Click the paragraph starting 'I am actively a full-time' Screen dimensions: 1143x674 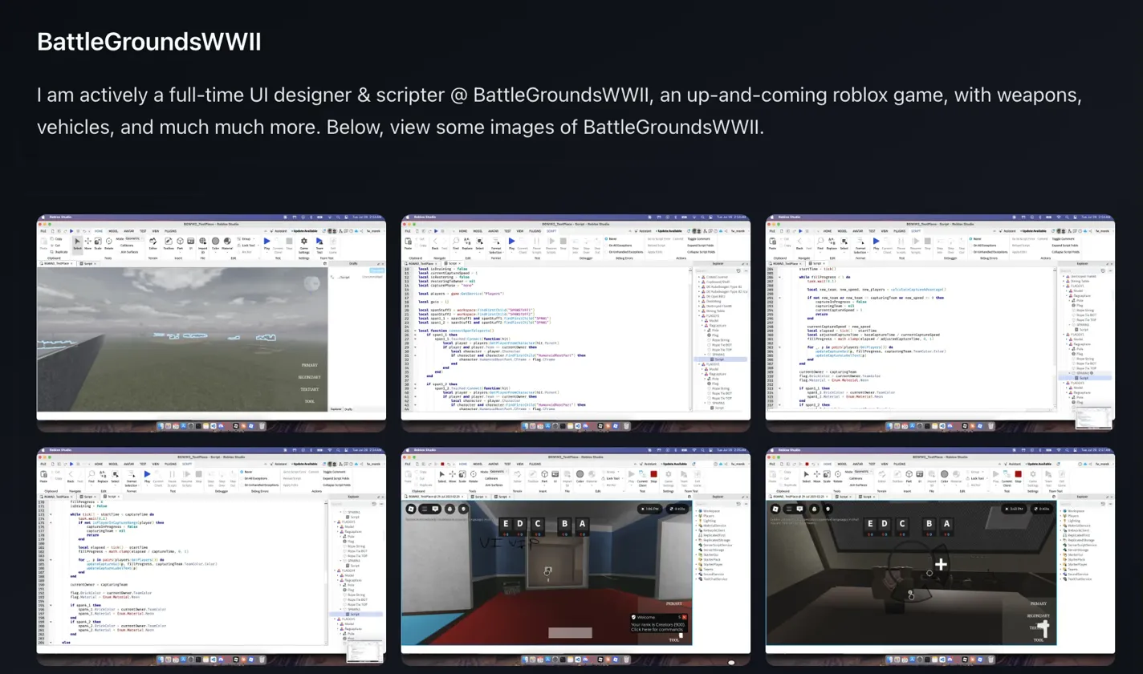coord(558,112)
